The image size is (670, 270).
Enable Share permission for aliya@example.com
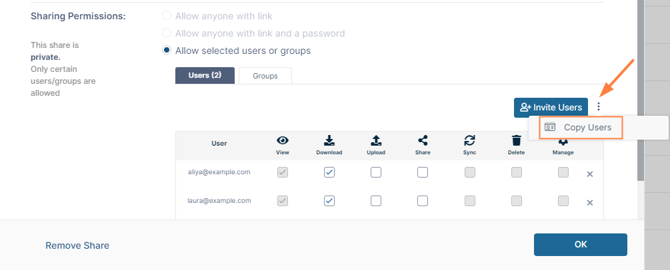coord(423,172)
